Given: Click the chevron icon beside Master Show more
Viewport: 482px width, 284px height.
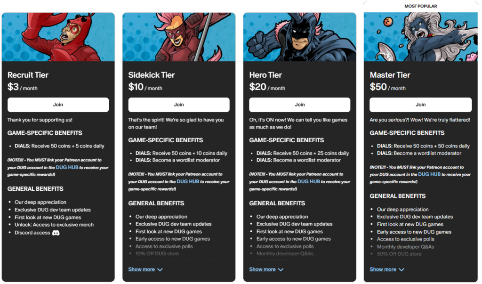Looking at the screenshot, I should click(402, 269).
